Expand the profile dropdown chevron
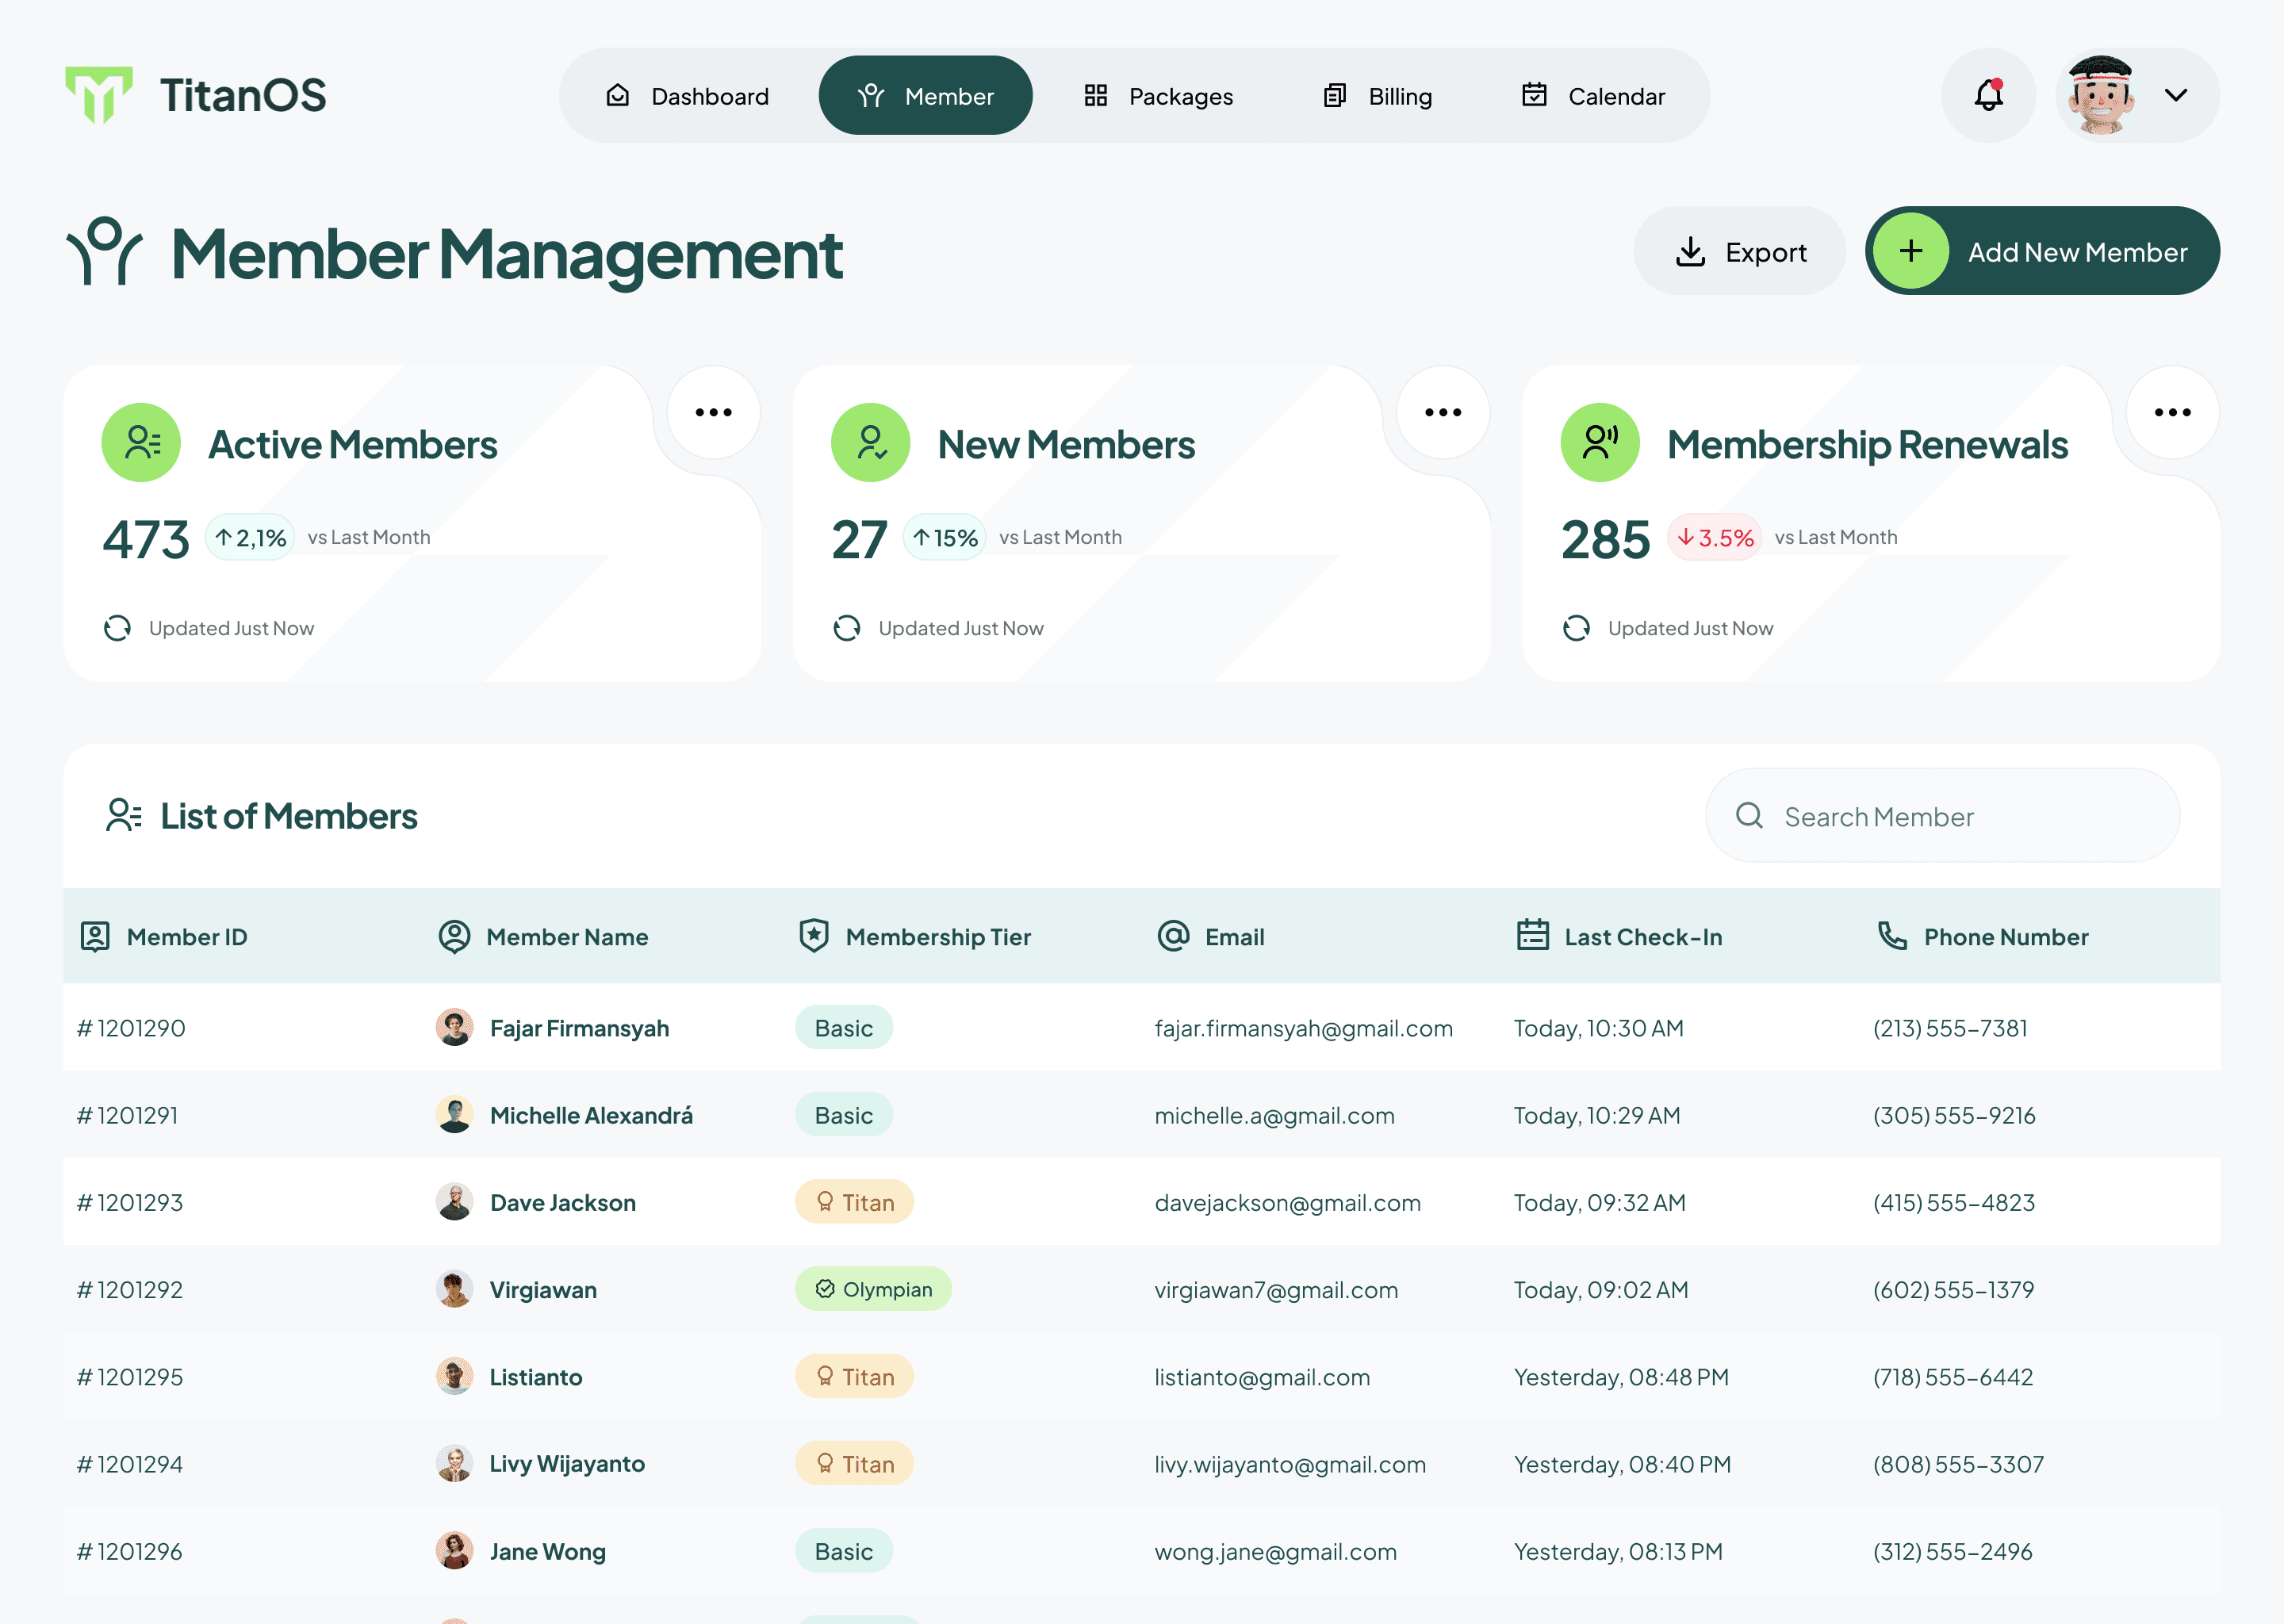The height and width of the screenshot is (1624, 2284). coord(2176,95)
